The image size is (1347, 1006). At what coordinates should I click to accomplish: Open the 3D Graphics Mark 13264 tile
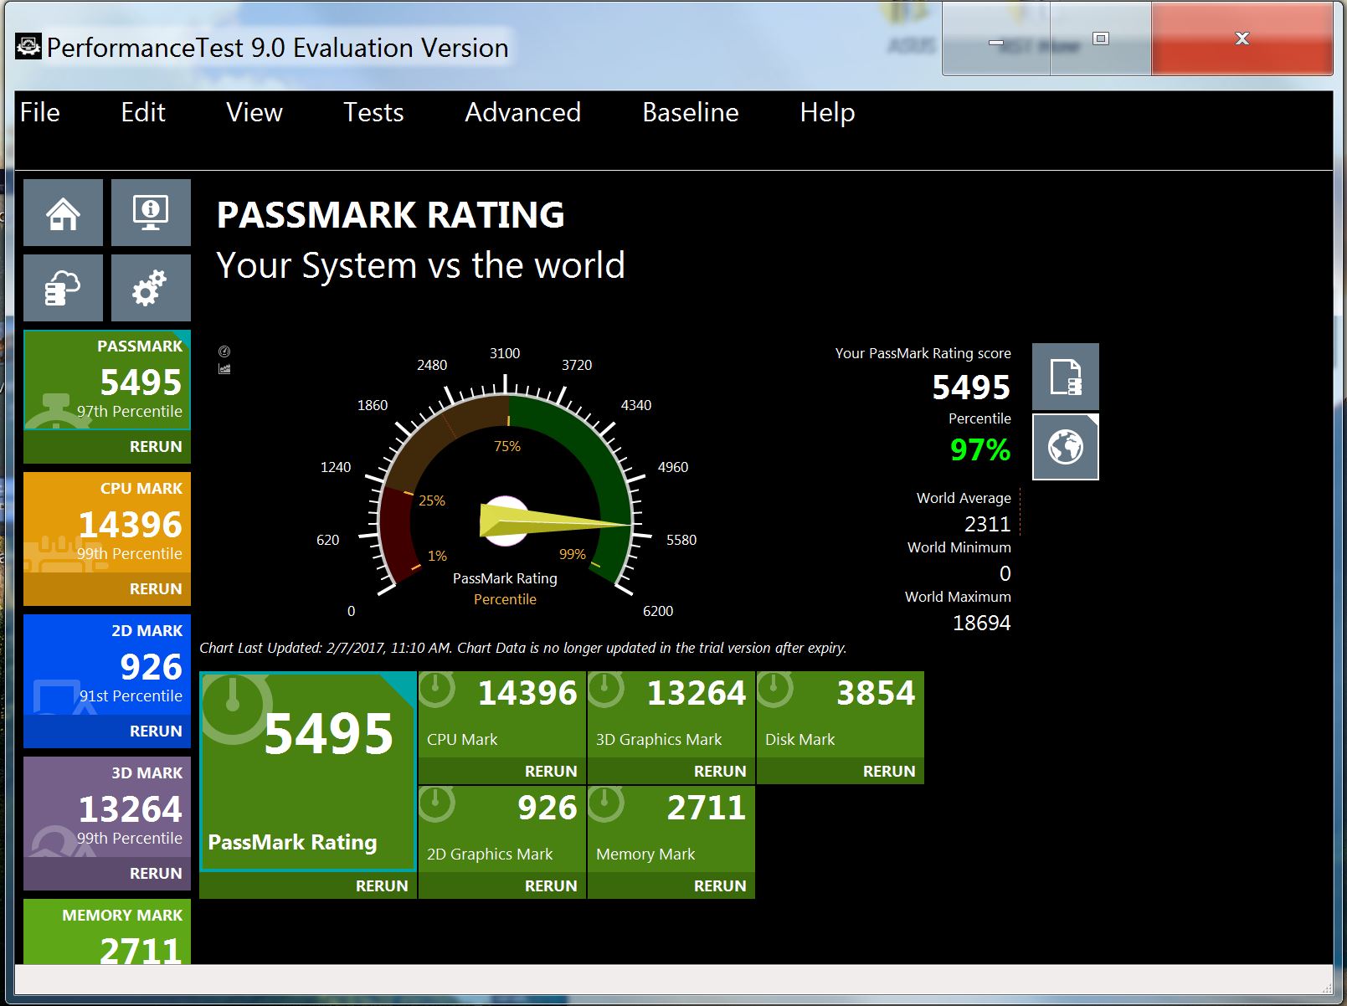(x=671, y=714)
